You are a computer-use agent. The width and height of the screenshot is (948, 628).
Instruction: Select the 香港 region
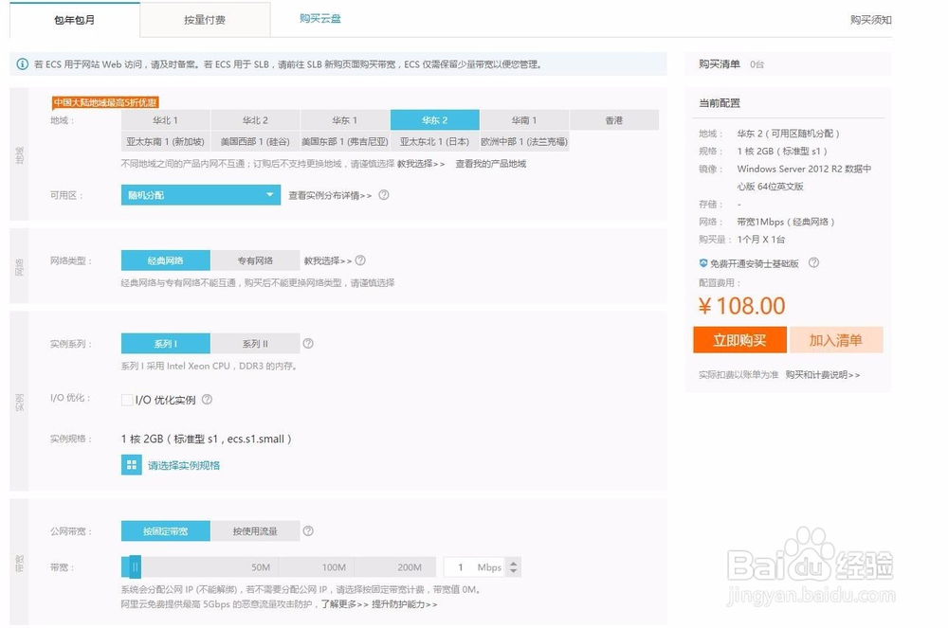point(613,119)
